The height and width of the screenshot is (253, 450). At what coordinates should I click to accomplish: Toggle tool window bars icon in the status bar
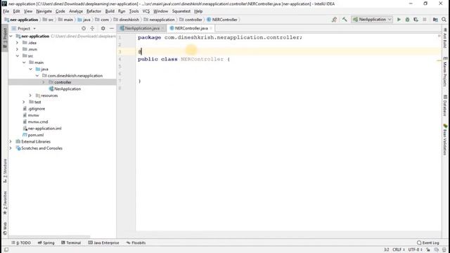[x=6, y=250]
